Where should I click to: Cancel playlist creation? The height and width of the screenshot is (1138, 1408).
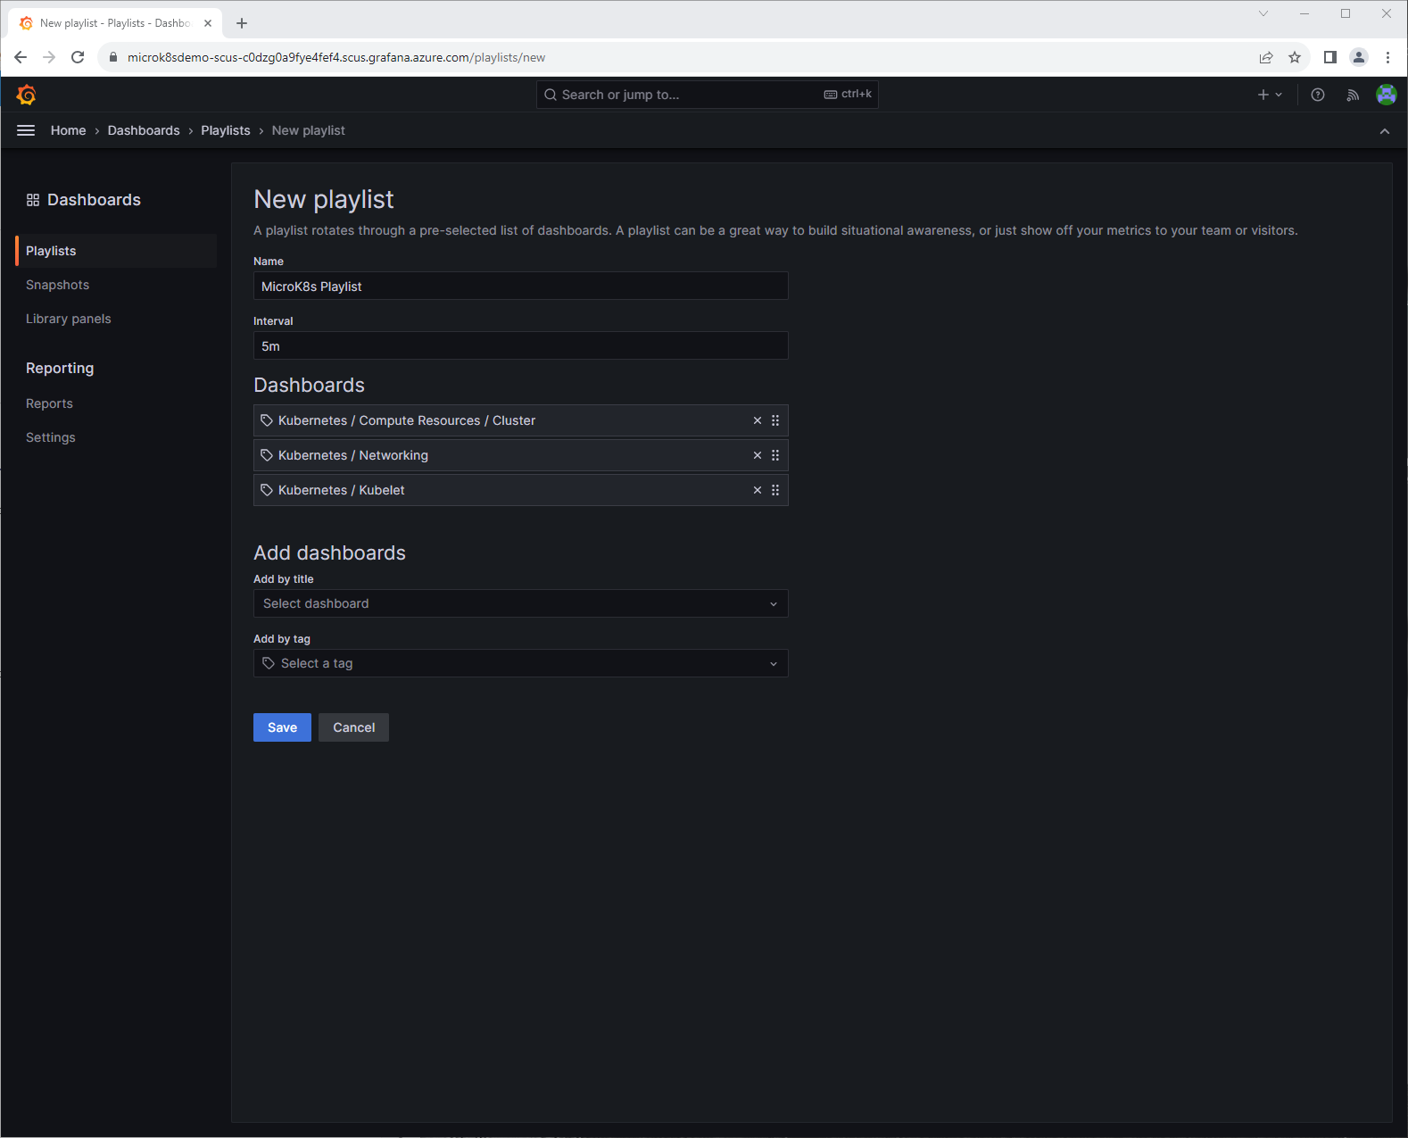(353, 727)
